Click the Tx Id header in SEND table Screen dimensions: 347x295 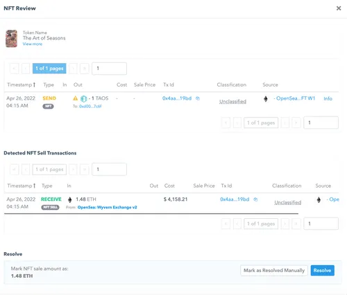click(x=169, y=84)
